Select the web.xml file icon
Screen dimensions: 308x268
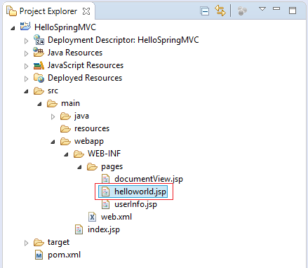point(92,217)
